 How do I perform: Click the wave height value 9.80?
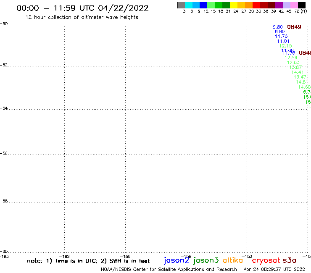(278, 27)
